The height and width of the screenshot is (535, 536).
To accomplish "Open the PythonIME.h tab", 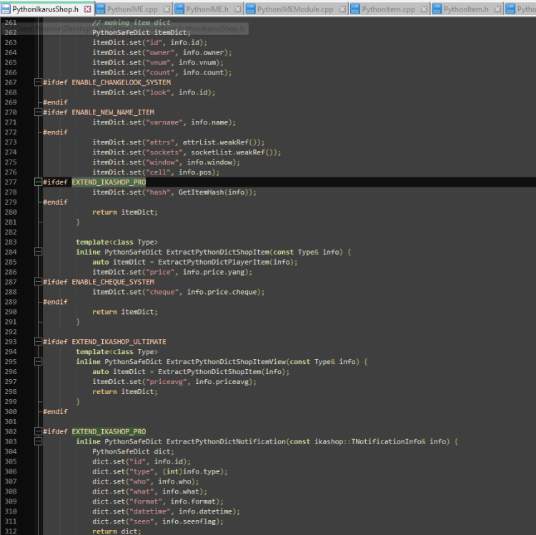I will tap(207, 9).
